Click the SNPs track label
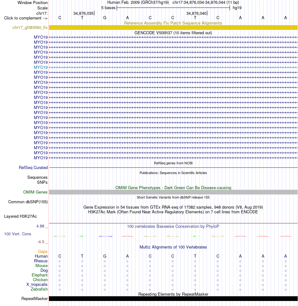298x306 pixels. (42, 182)
